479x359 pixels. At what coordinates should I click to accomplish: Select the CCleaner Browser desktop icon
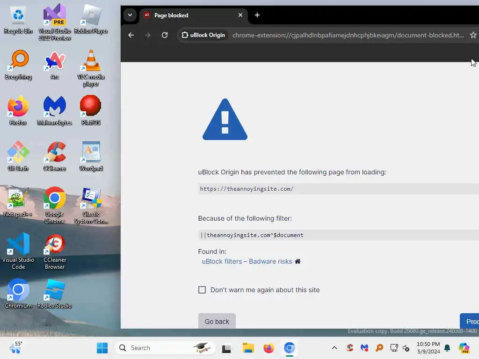(54, 251)
